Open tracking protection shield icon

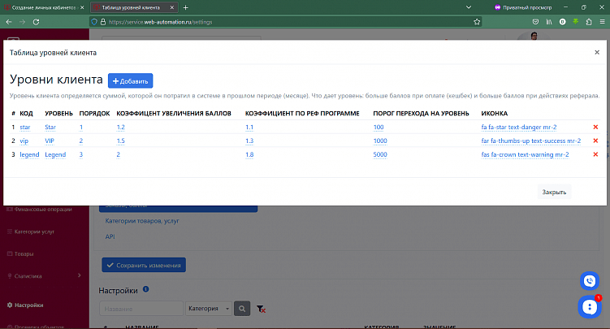click(x=94, y=22)
